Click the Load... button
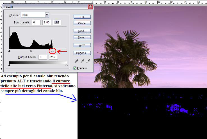Viewport: 207px width, 139px height. [82, 31]
